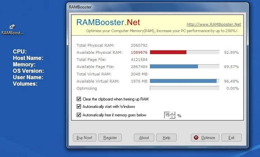The image size is (260, 157).
Task: Click the desktop Volumes: label
Action: [25, 84]
